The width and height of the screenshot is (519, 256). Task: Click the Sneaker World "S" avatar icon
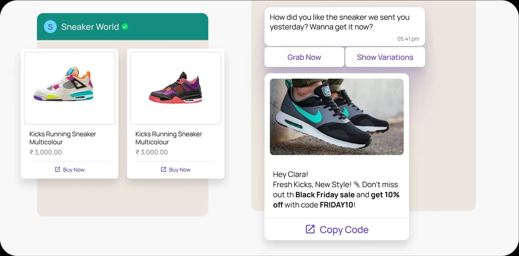50,26
